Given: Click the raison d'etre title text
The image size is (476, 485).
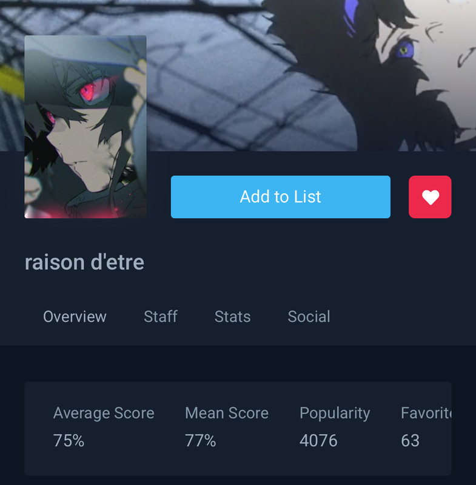Looking at the screenshot, I should click(x=84, y=263).
